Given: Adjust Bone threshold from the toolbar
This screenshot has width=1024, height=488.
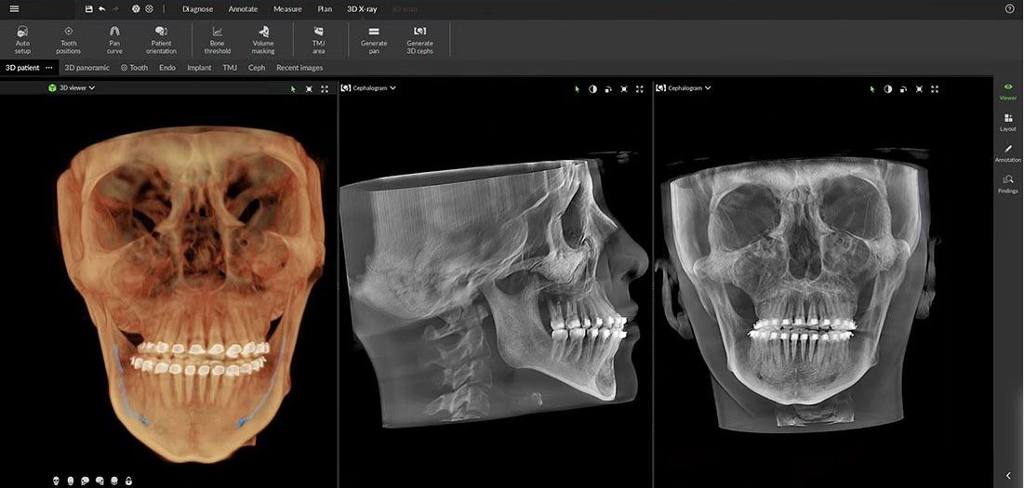Looking at the screenshot, I should (217, 39).
